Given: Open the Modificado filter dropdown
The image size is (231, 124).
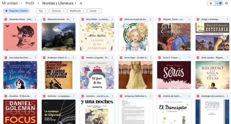Looking at the screenshot, I should click(x=77, y=11).
